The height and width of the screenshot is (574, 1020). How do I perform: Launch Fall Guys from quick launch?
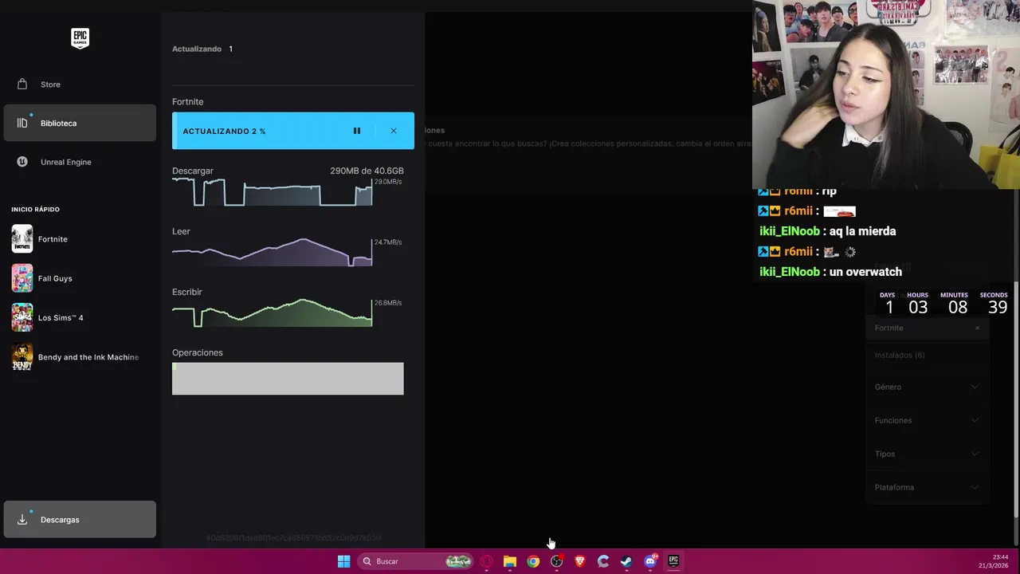(x=80, y=278)
